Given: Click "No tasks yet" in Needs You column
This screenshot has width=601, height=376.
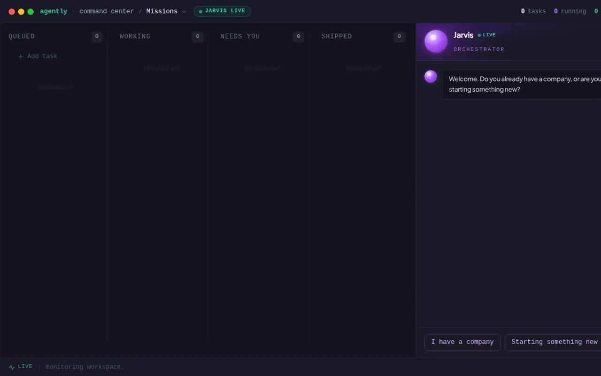Looking at the screenshot, I should (x=262, y=68).
